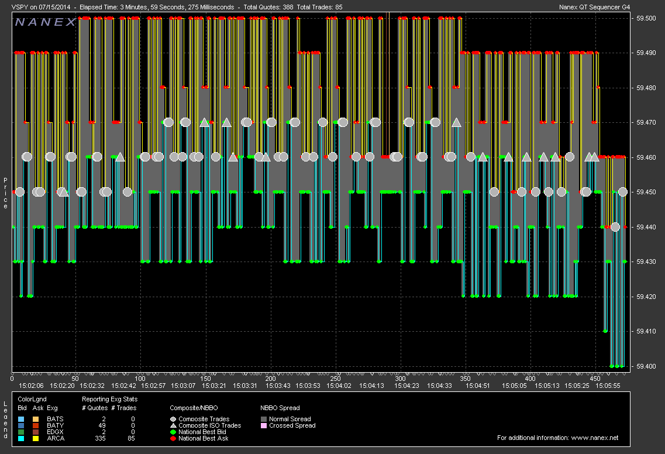Select the EDGX ask color swatch
Viewport: 665px width, 454px height.
click(36, 432)
